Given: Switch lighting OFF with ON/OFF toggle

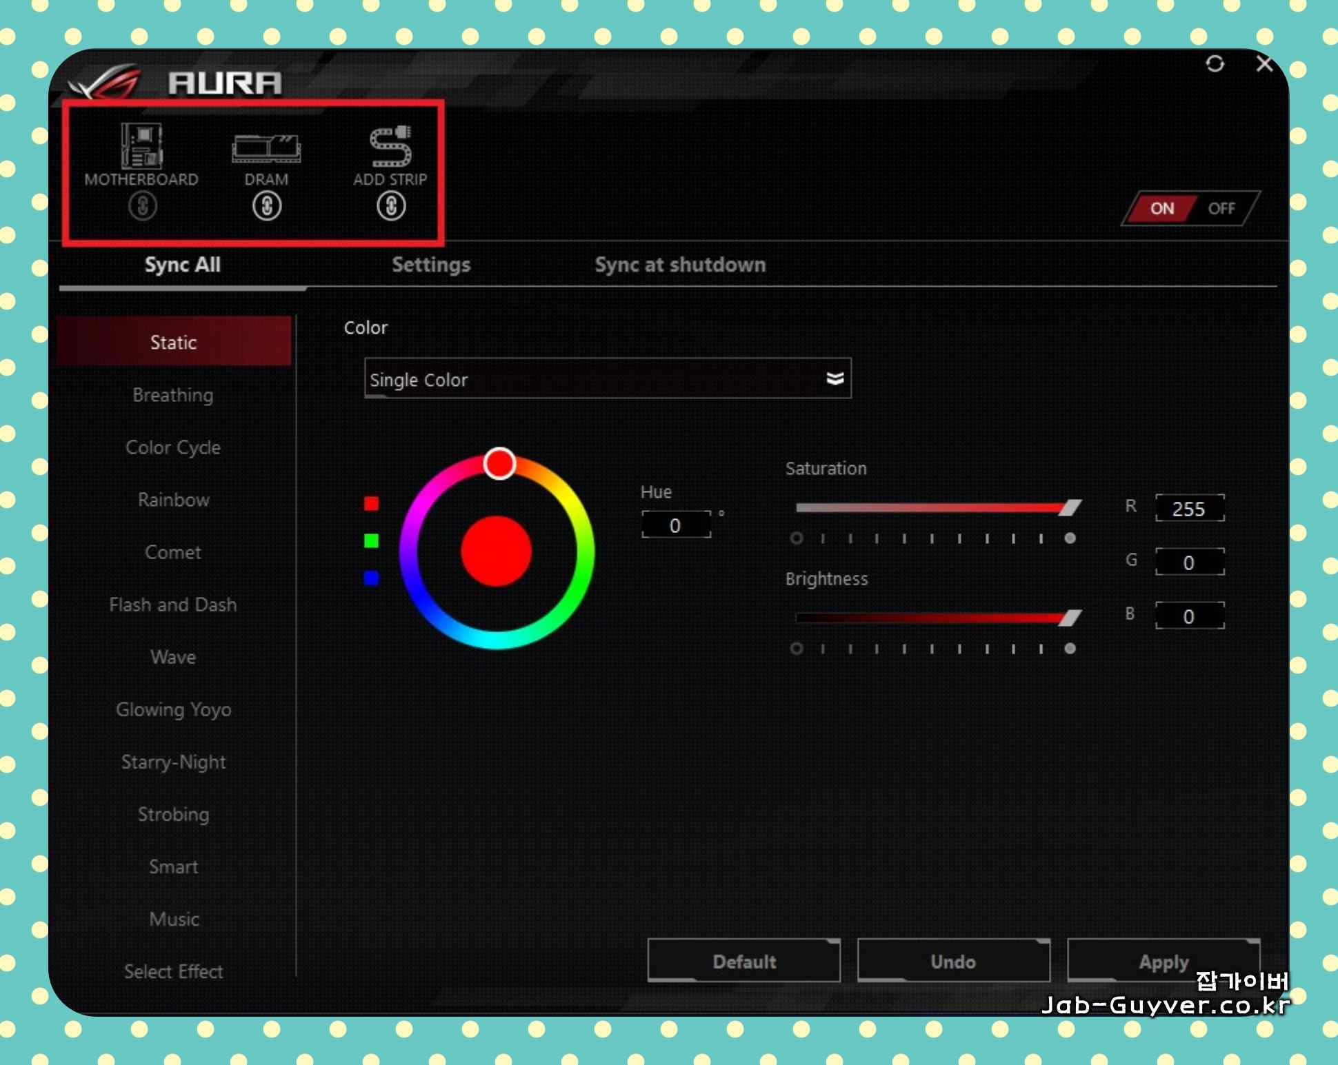Looking at the screenshot, I should [1221, 208].
